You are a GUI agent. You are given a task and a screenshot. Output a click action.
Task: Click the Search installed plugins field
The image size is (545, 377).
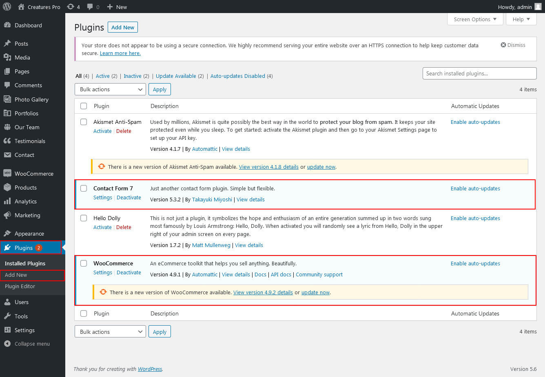[x=479, y=73]
